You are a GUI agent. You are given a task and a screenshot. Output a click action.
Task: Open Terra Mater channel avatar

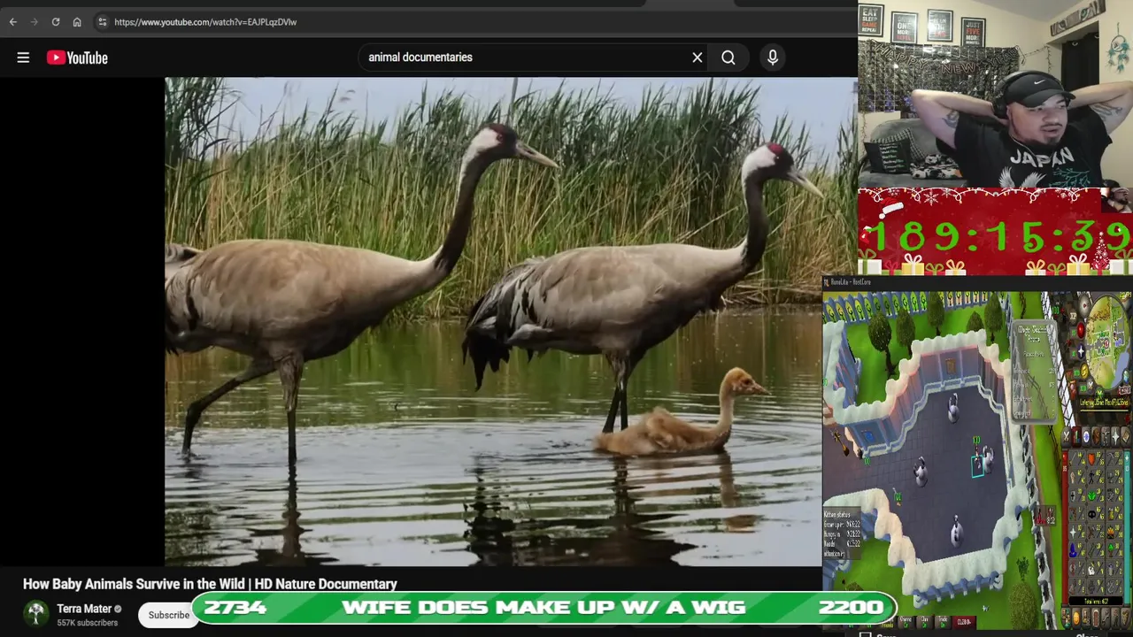[36, 614]
